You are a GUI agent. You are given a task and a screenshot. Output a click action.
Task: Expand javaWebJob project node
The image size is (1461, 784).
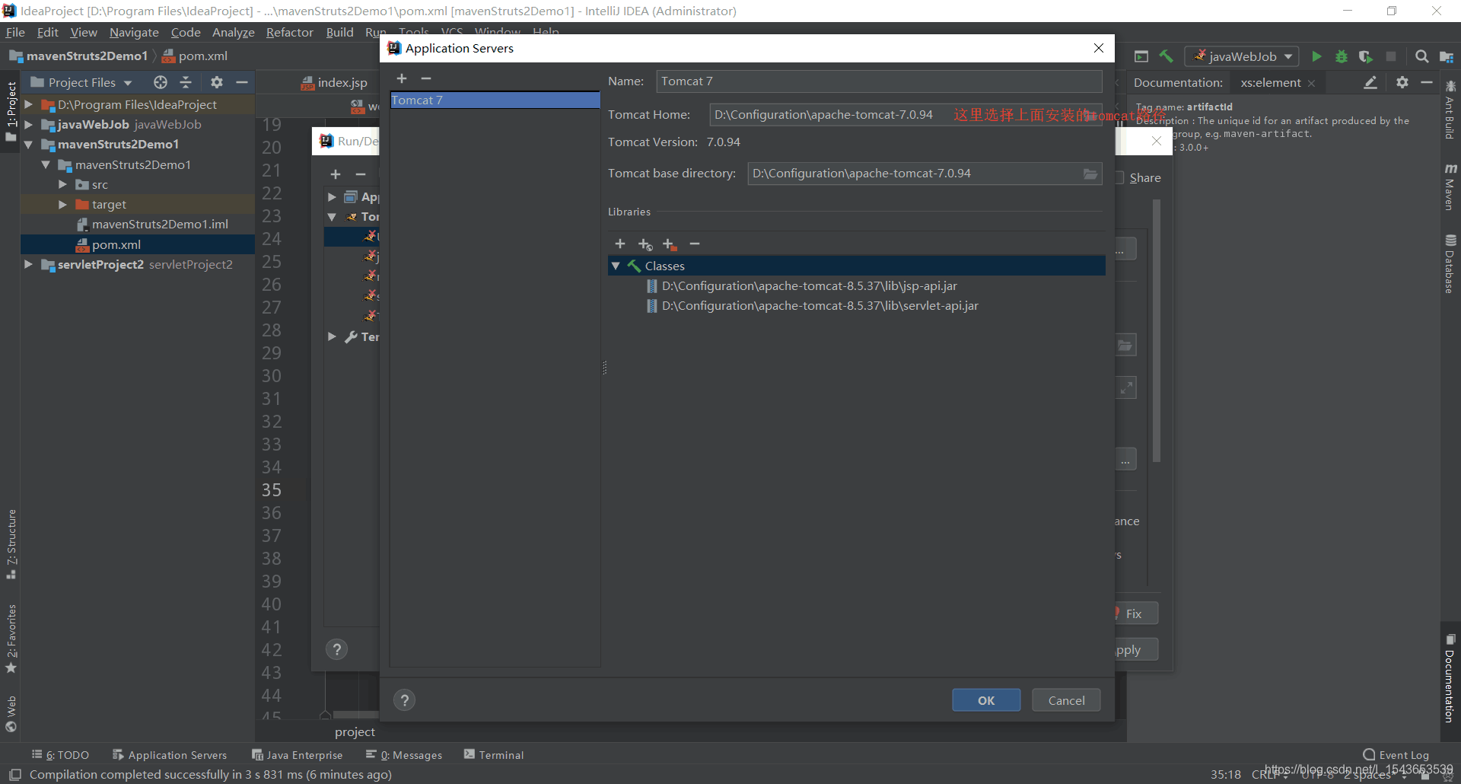28,124
